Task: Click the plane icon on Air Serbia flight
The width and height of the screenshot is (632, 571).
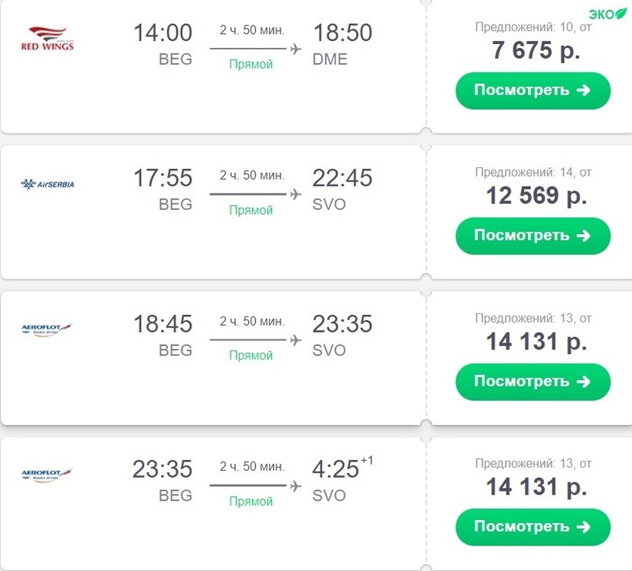Action: click(x=294, y=194)
